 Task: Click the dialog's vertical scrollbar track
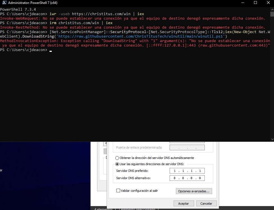217,168
